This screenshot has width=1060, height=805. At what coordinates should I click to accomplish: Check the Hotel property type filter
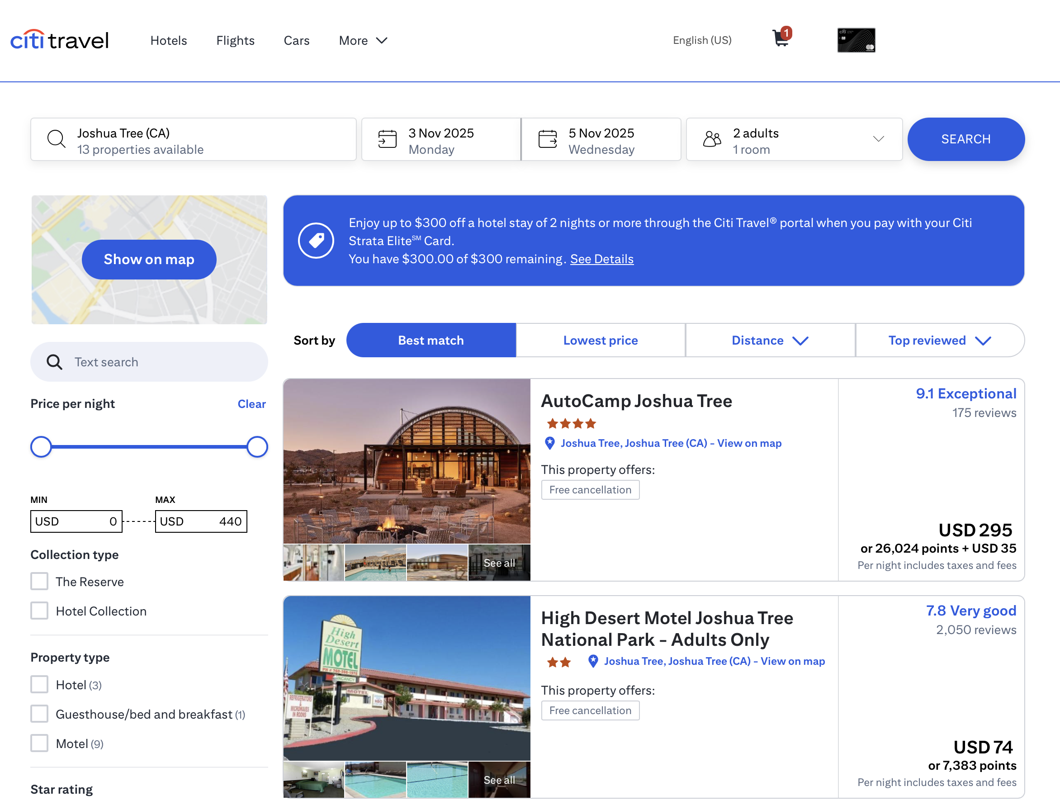[39, 685]
